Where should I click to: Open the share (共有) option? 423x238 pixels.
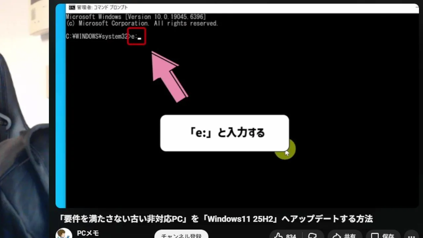point(345,235)
